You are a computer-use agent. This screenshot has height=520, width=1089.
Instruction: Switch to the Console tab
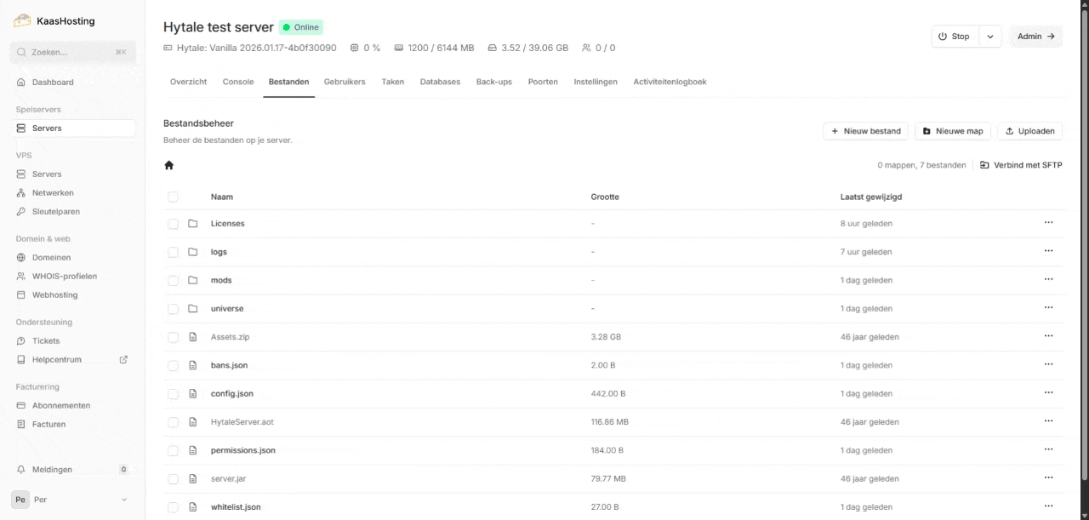[x=238, y=82]
